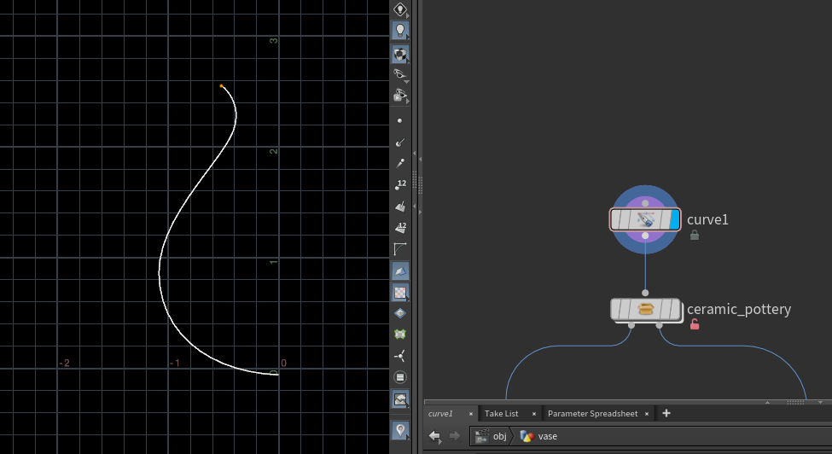Toggle the blue display flag on curve1 node
The height and width of the screenshot is (454, 832).
pyautogui.click(x=674, y=219)
